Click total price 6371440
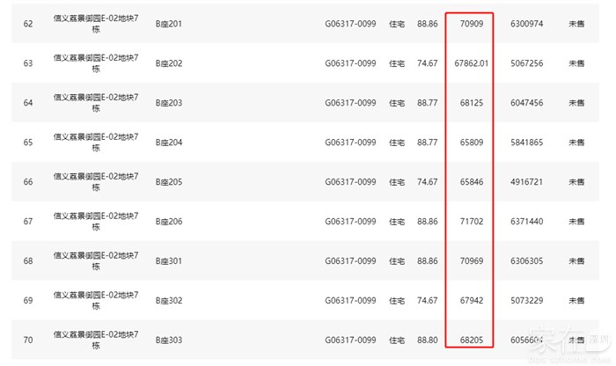This screenshot has width=616, height=366. click(x=526, y=222)
